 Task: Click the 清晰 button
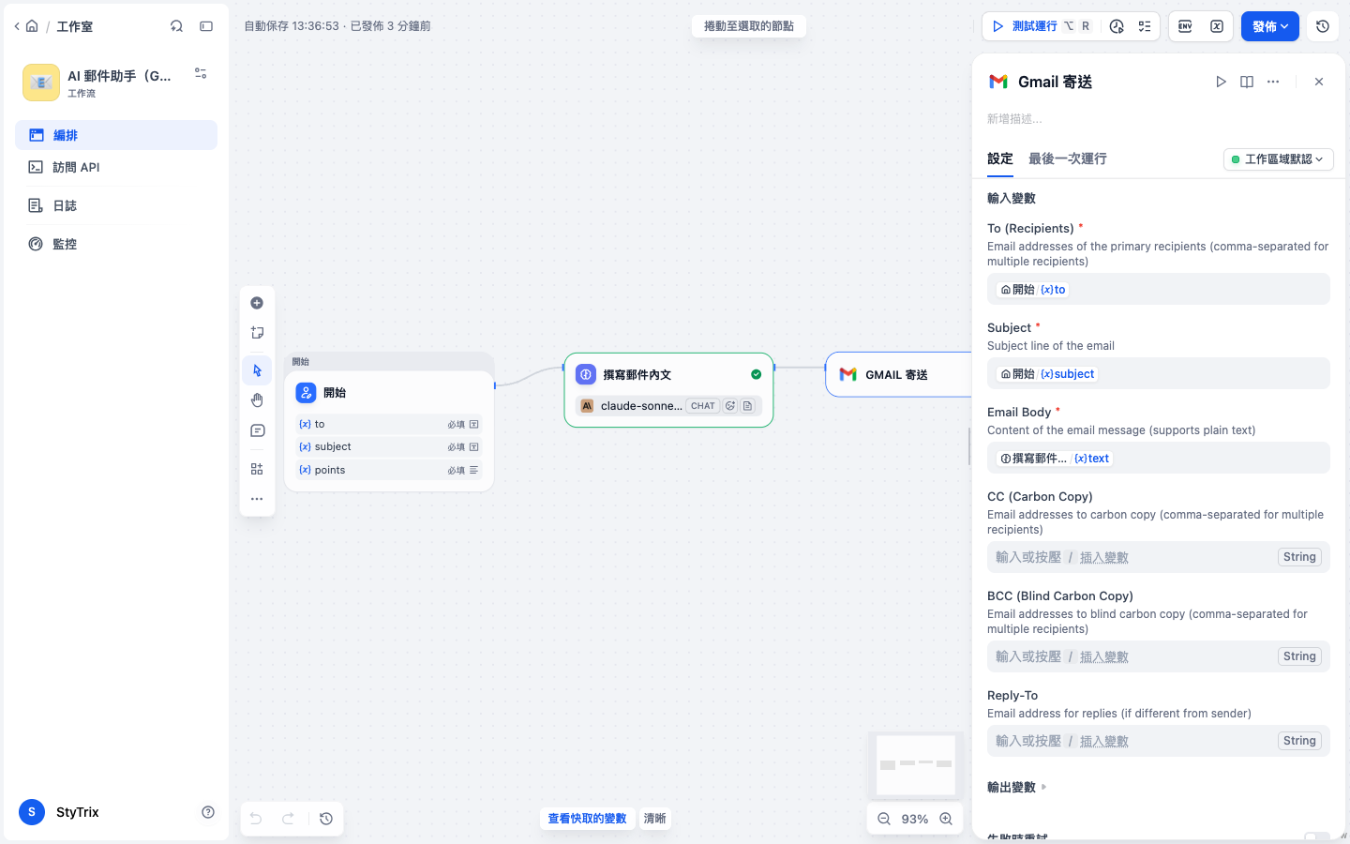(x=654, y=819)
